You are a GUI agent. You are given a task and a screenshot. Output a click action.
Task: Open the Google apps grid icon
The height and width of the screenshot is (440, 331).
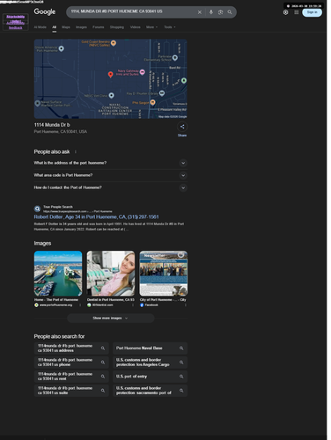click(x=297, y=12)
